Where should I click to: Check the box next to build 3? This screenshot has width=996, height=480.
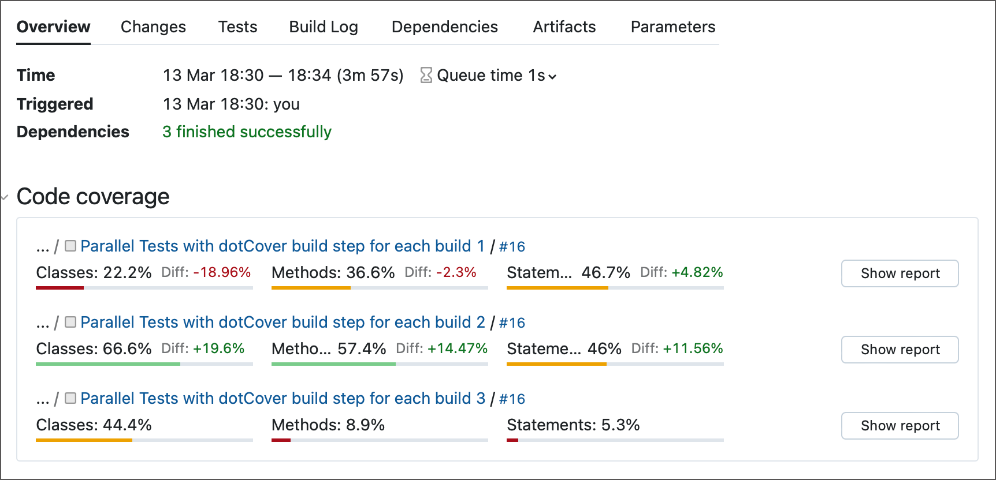coord(70,398)
